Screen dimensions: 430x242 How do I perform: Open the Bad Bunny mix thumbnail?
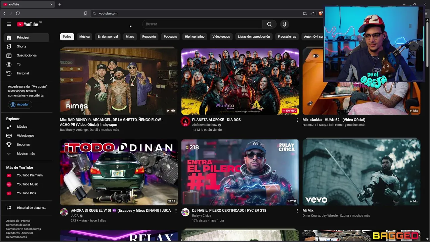(119, 82)
